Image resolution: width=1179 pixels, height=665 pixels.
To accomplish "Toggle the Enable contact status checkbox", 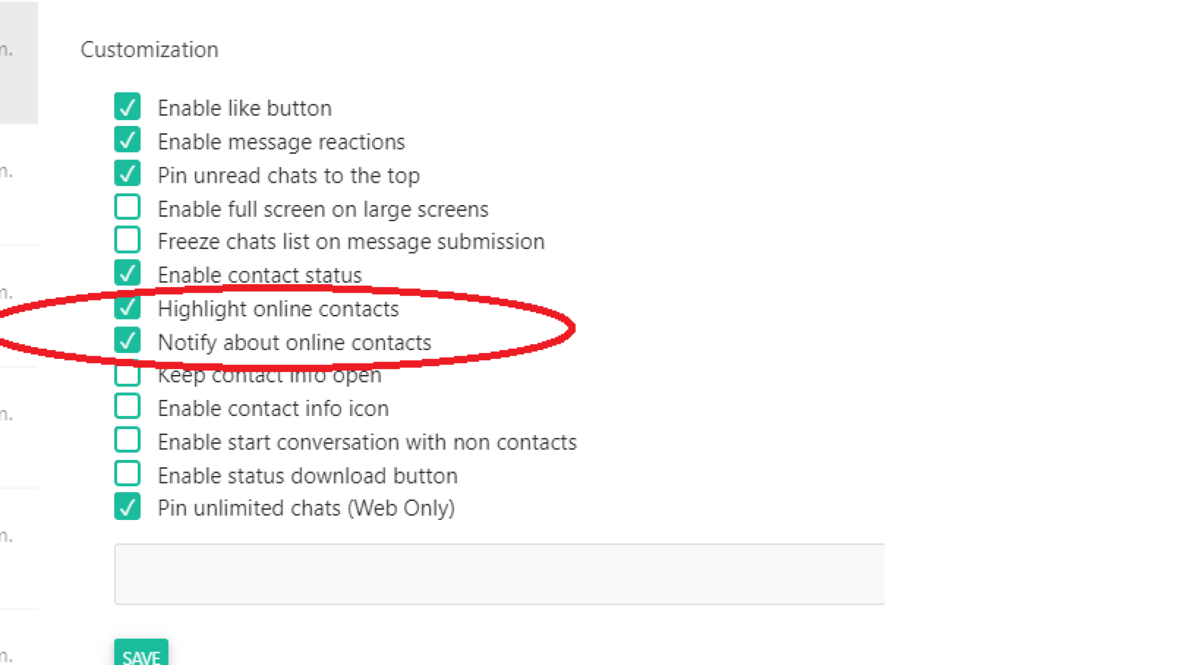I will coord(127,273).
